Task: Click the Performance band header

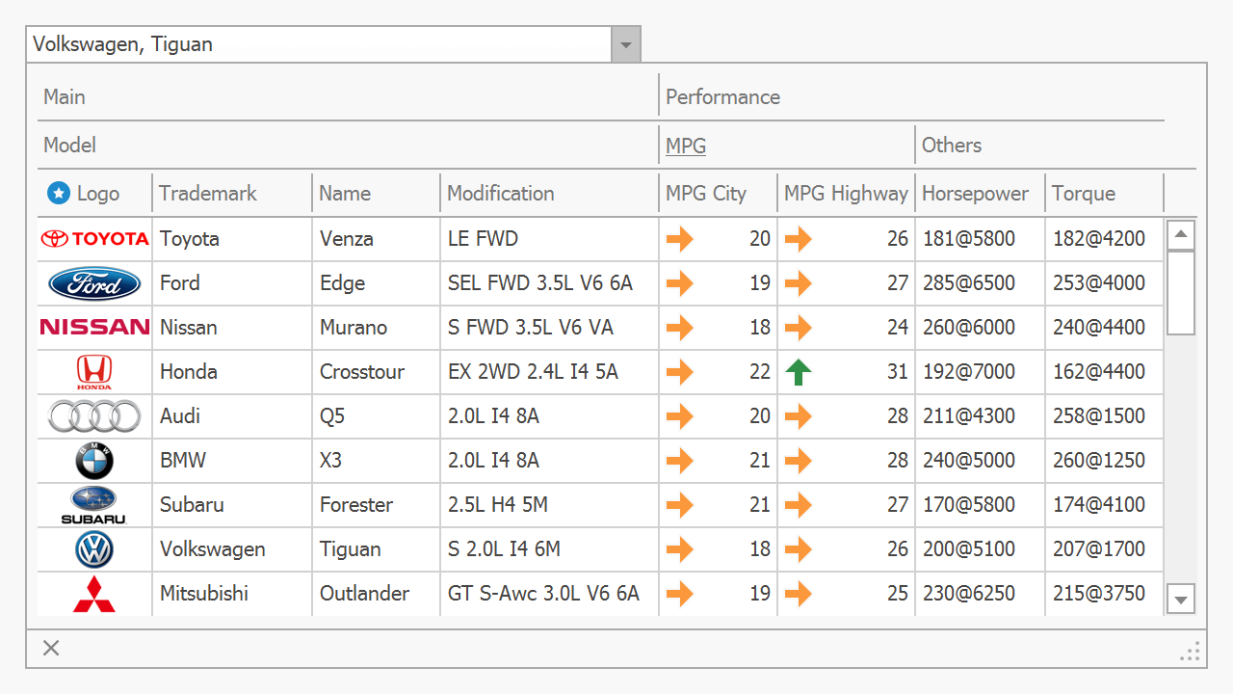Action: (x=722, y=97)
